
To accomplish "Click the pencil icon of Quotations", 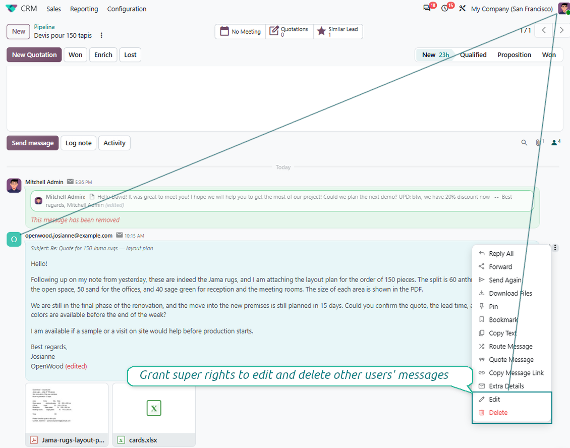I will 274,31.
